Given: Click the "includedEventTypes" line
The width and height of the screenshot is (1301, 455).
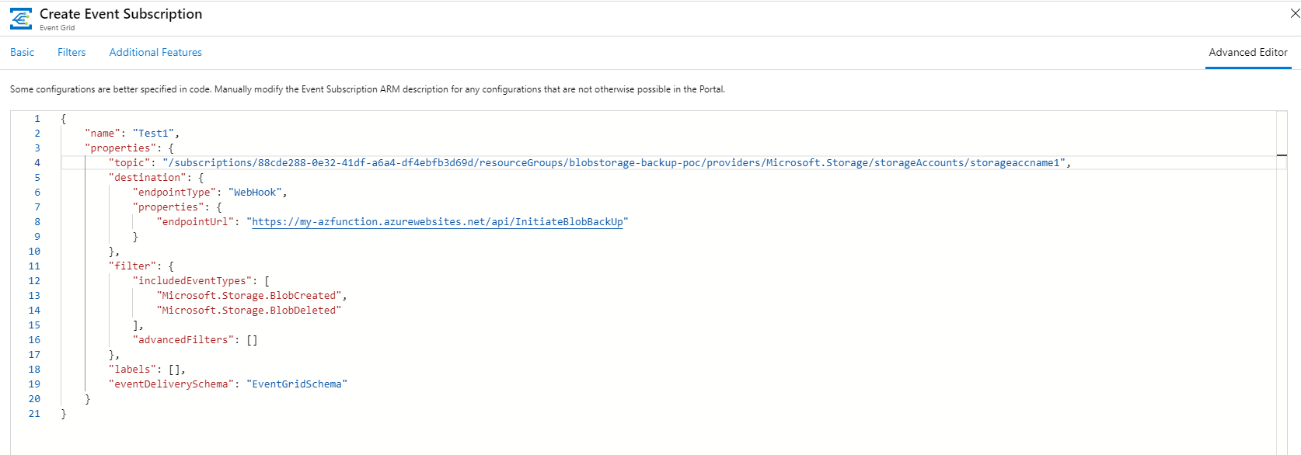Looking at the screenshot, I should tap(201, 281).
